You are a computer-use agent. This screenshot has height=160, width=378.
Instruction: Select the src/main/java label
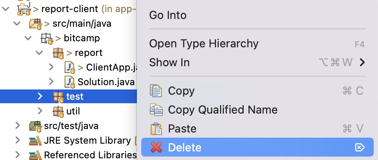pyautogui.click(x=82, y=24)
